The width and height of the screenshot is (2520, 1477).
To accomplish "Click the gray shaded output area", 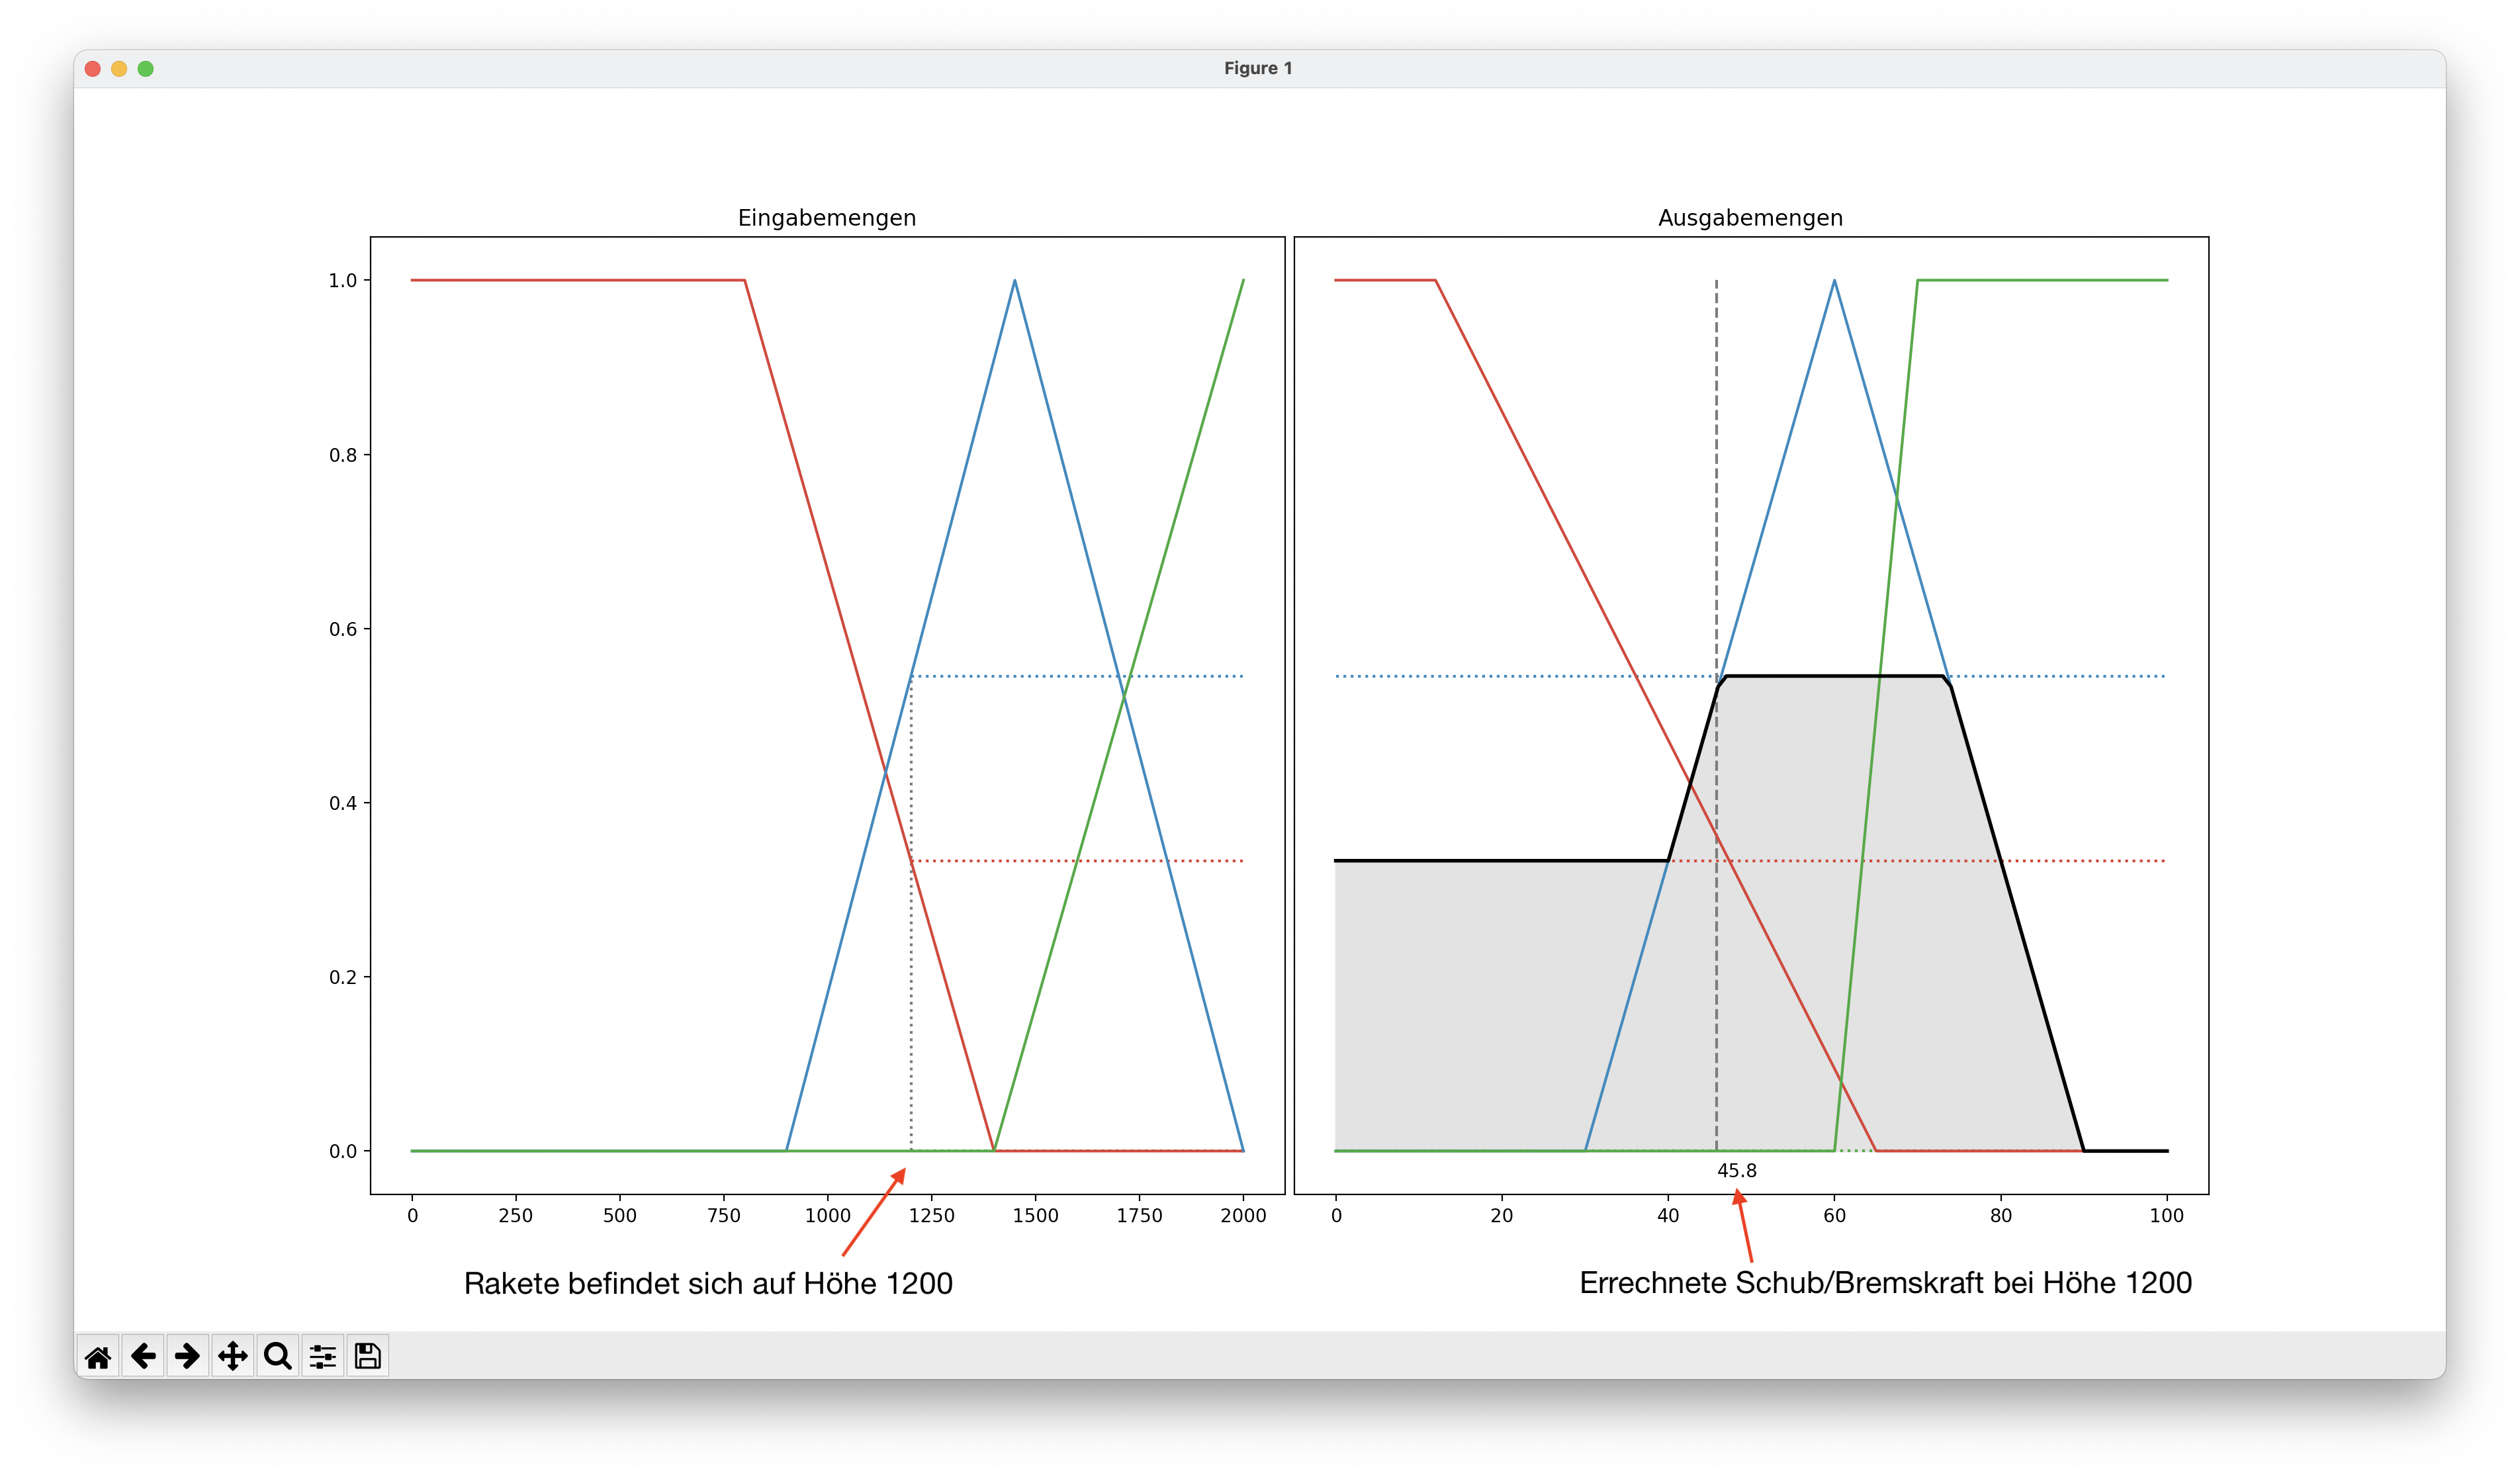I will click(1500, 1000).
